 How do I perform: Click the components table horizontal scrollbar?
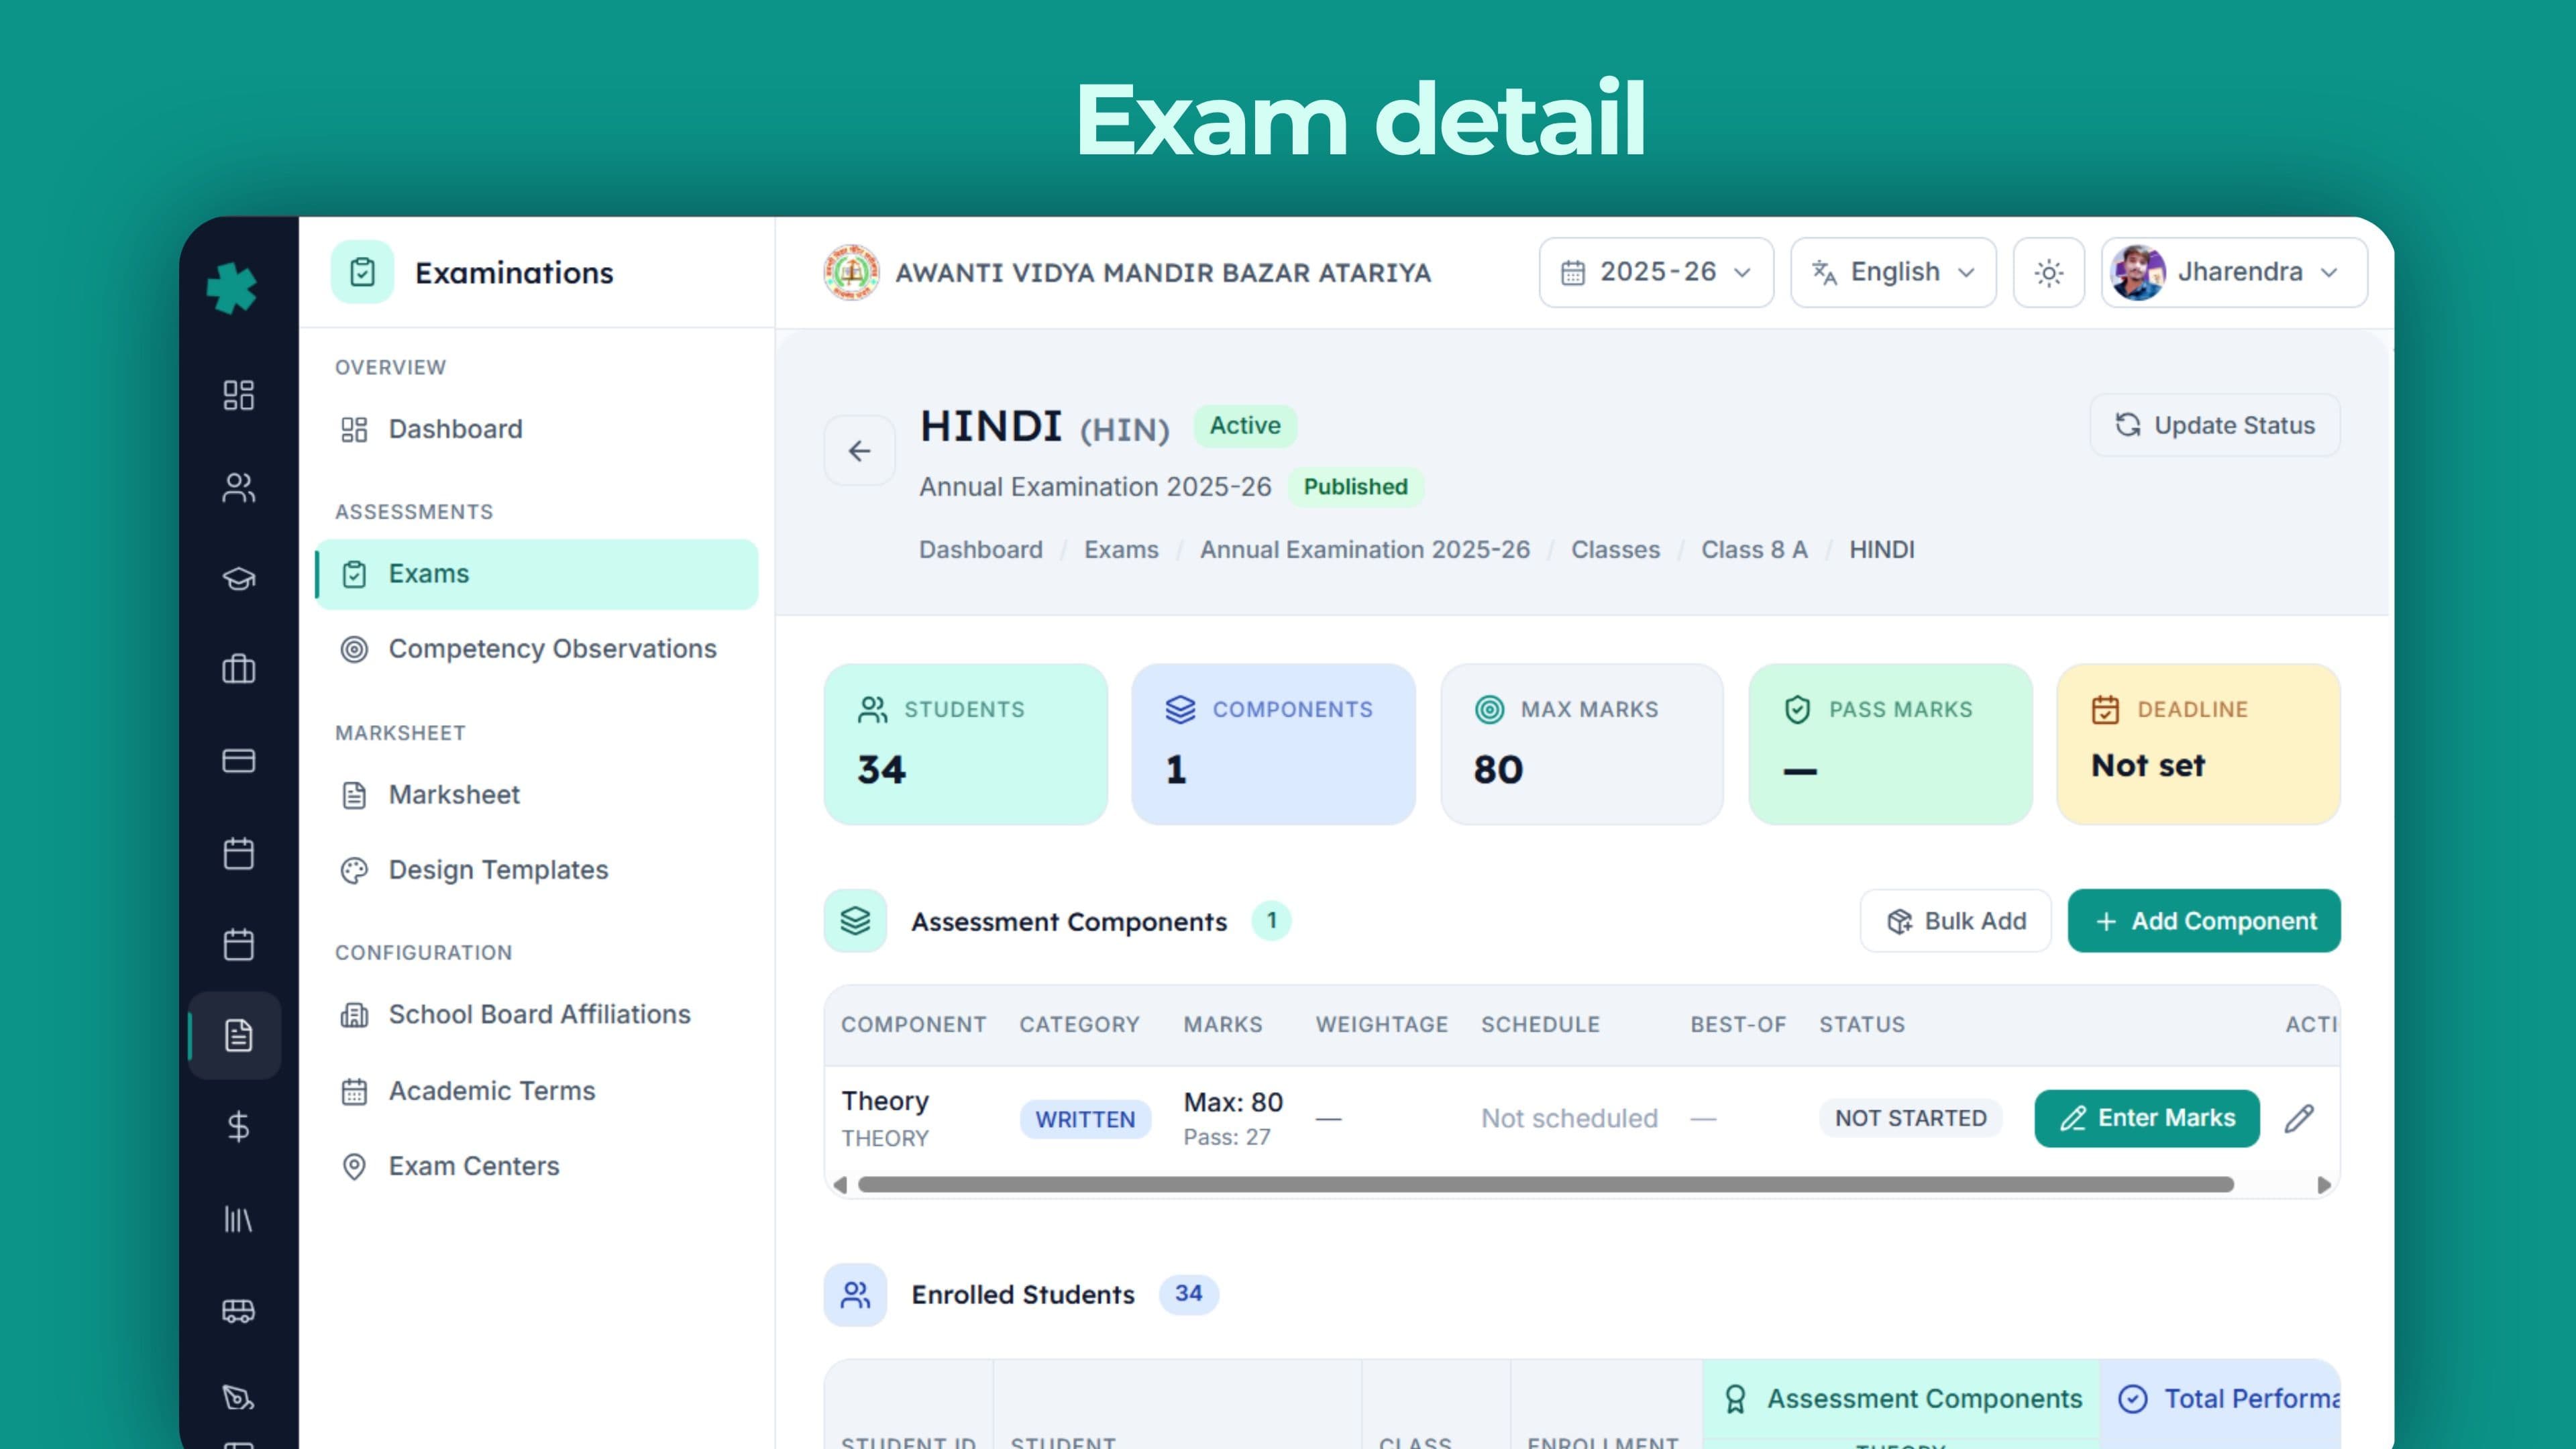click(x=1545, y=1185)
